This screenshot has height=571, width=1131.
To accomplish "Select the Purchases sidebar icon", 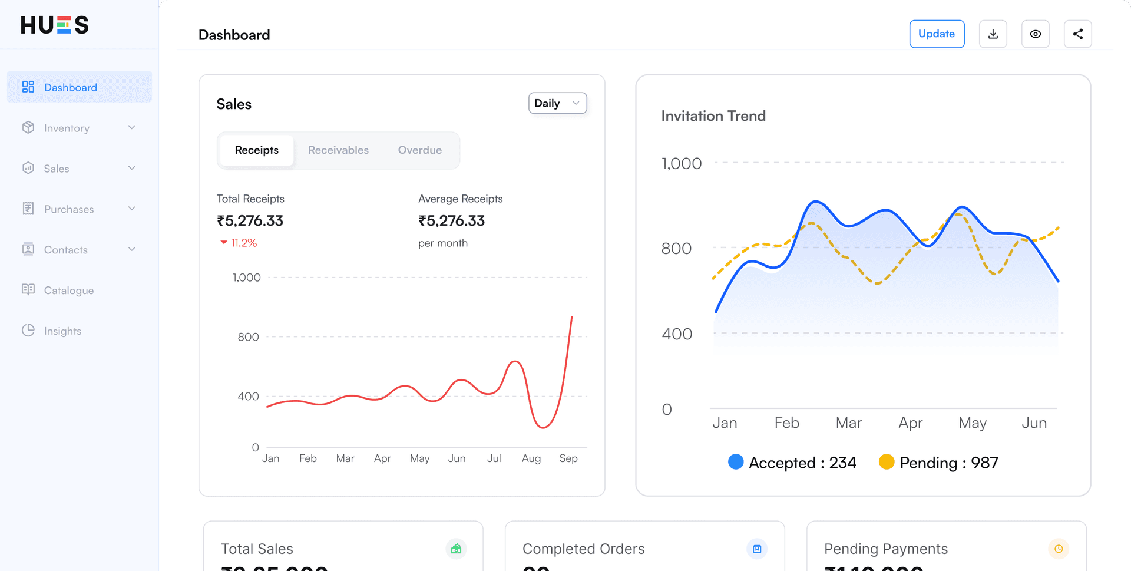I will pos(28,209).
